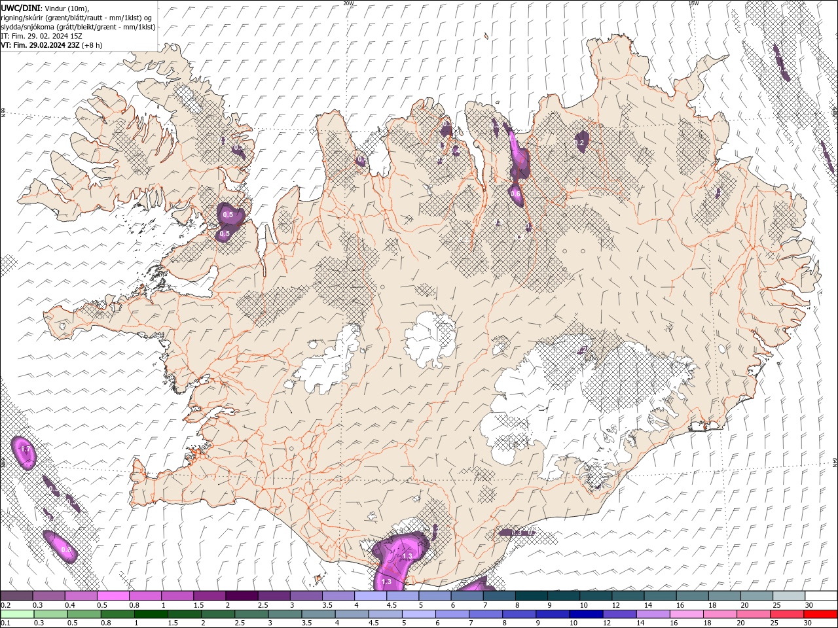Click the "0.2" value starting the snow scale
This screenshot has width=838, height=628.
5,605
